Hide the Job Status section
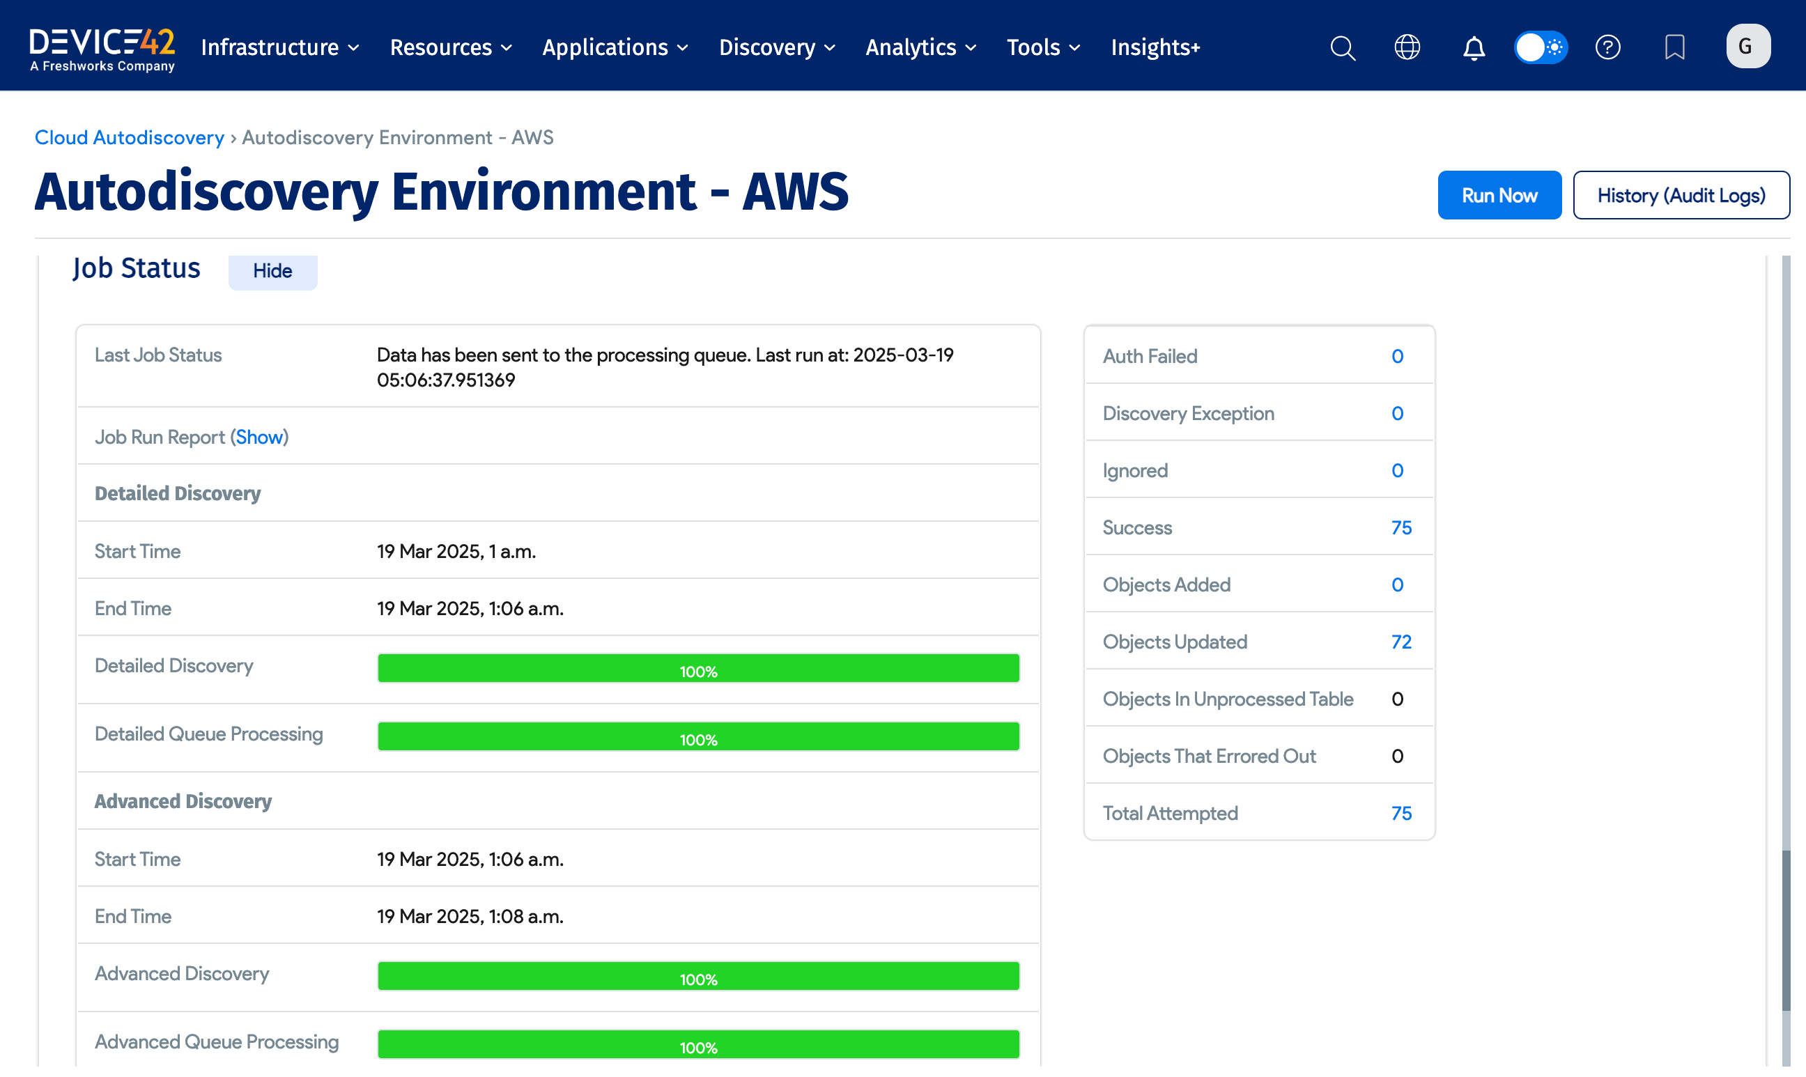The image size is (1806, 1077). coord(272,271)
